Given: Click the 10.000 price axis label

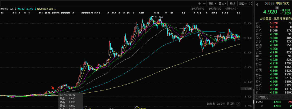Looking at the screenshot, I should coord(248,82).
